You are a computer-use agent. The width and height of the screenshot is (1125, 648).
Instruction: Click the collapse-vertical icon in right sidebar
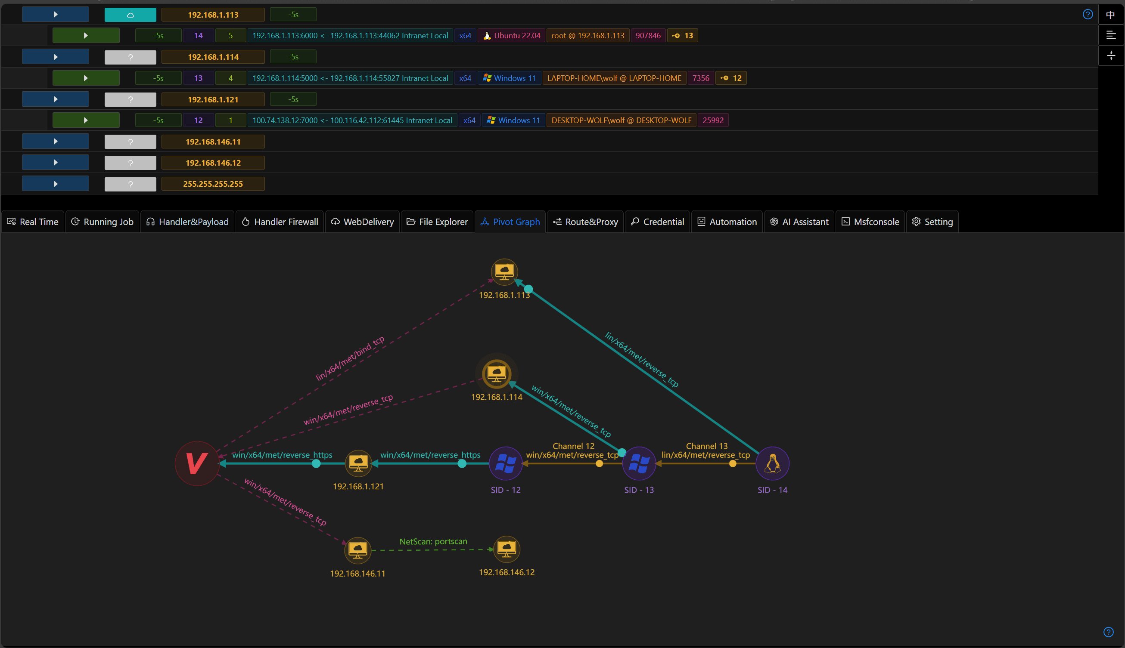pos(1111,56)
